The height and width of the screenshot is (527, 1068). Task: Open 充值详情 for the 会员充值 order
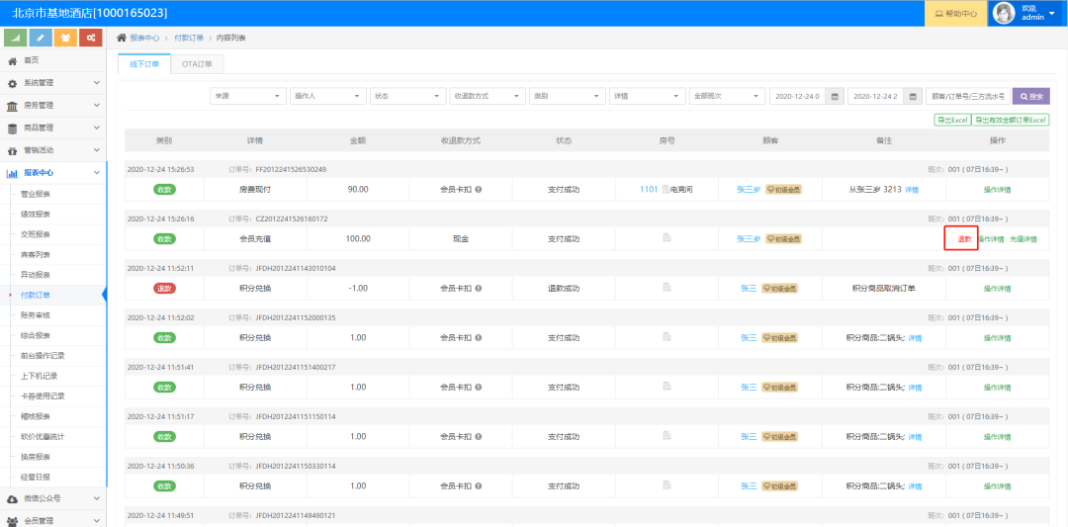coord(1023,239)
